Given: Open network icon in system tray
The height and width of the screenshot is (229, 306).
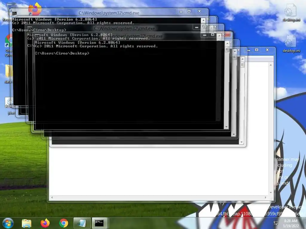Looking at the screenshot, I should 276,223.
